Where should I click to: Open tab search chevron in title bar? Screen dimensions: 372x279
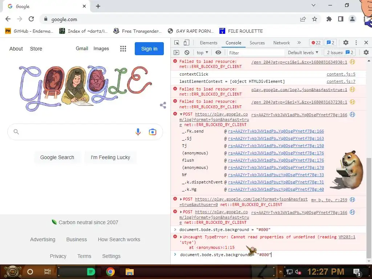click(x=314, y=5)
